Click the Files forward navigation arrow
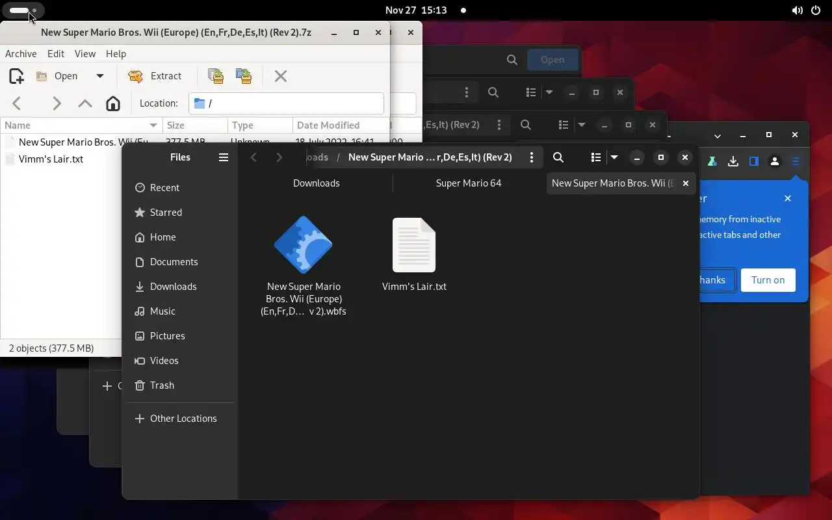 pos(279,157)
